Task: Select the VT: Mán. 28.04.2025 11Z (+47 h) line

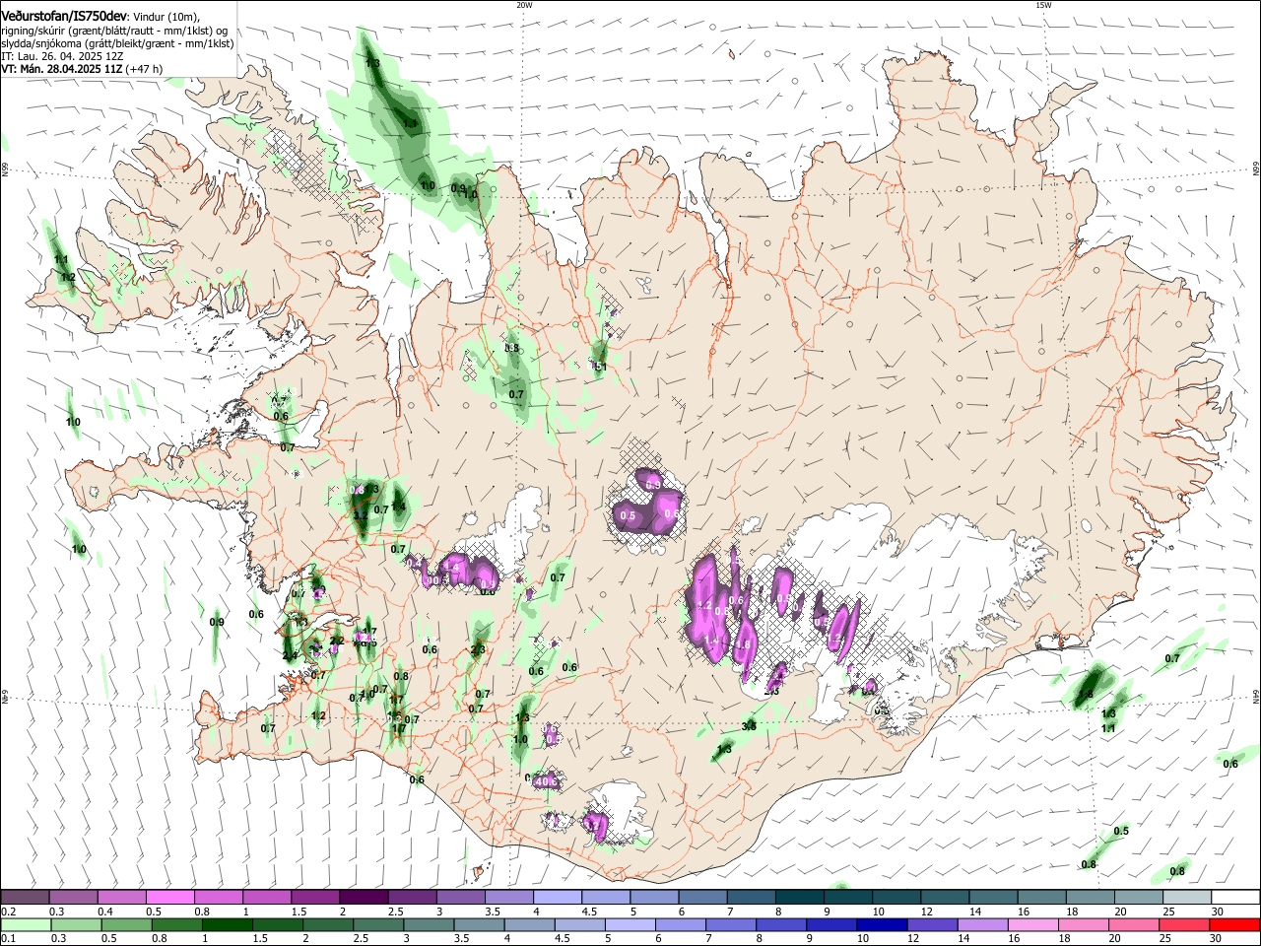Action: 82,70
